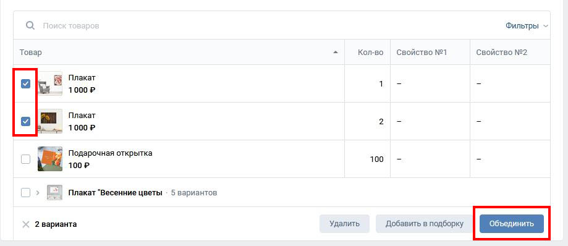568x246 pixels.
Task: Click the Свойство №2 column header
Action: [502, 53]
